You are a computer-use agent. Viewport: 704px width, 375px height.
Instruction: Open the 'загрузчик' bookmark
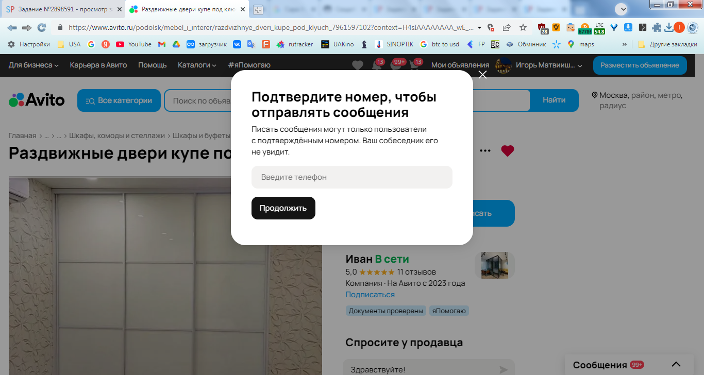207,44
